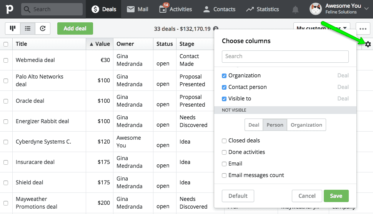Screen dimensions: 373x214
Task: Open the Webmedia deal link
Action: pyautogui.click(x=35, y=60)
